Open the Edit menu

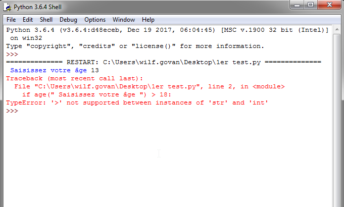[x=28, y=20]
